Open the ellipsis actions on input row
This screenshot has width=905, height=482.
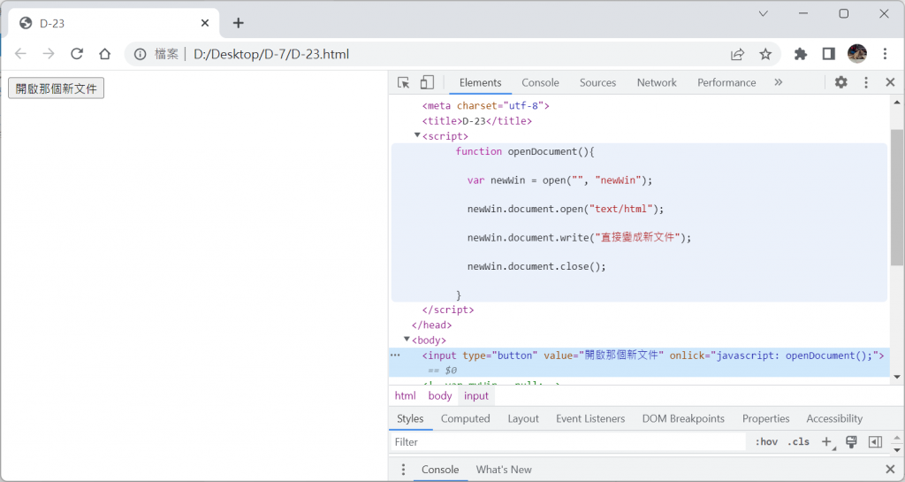pos(395,356)
